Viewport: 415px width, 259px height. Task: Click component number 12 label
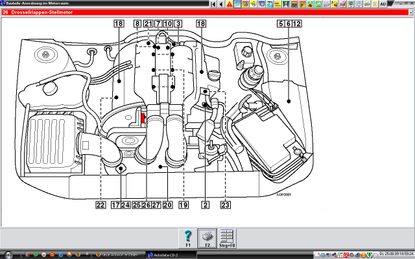click(x=297, y=24)
